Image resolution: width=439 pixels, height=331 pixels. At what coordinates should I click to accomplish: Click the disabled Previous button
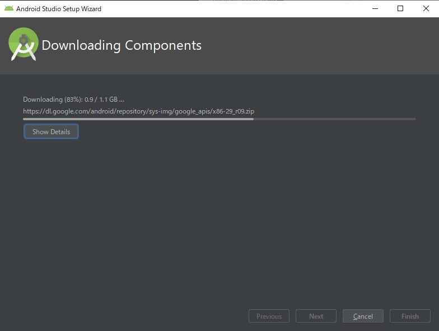[269, 316]
